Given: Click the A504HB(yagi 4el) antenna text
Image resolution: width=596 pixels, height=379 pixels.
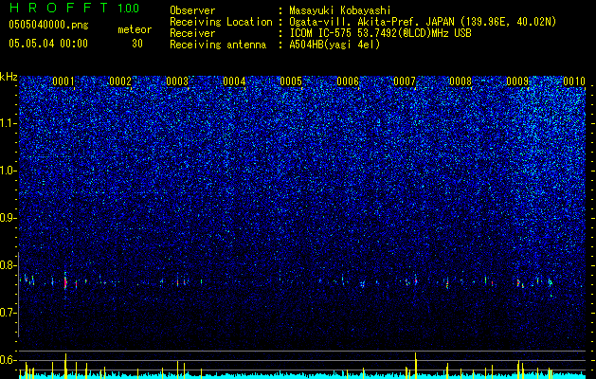Looking at the screenshot, I should [x=334, y=45].
